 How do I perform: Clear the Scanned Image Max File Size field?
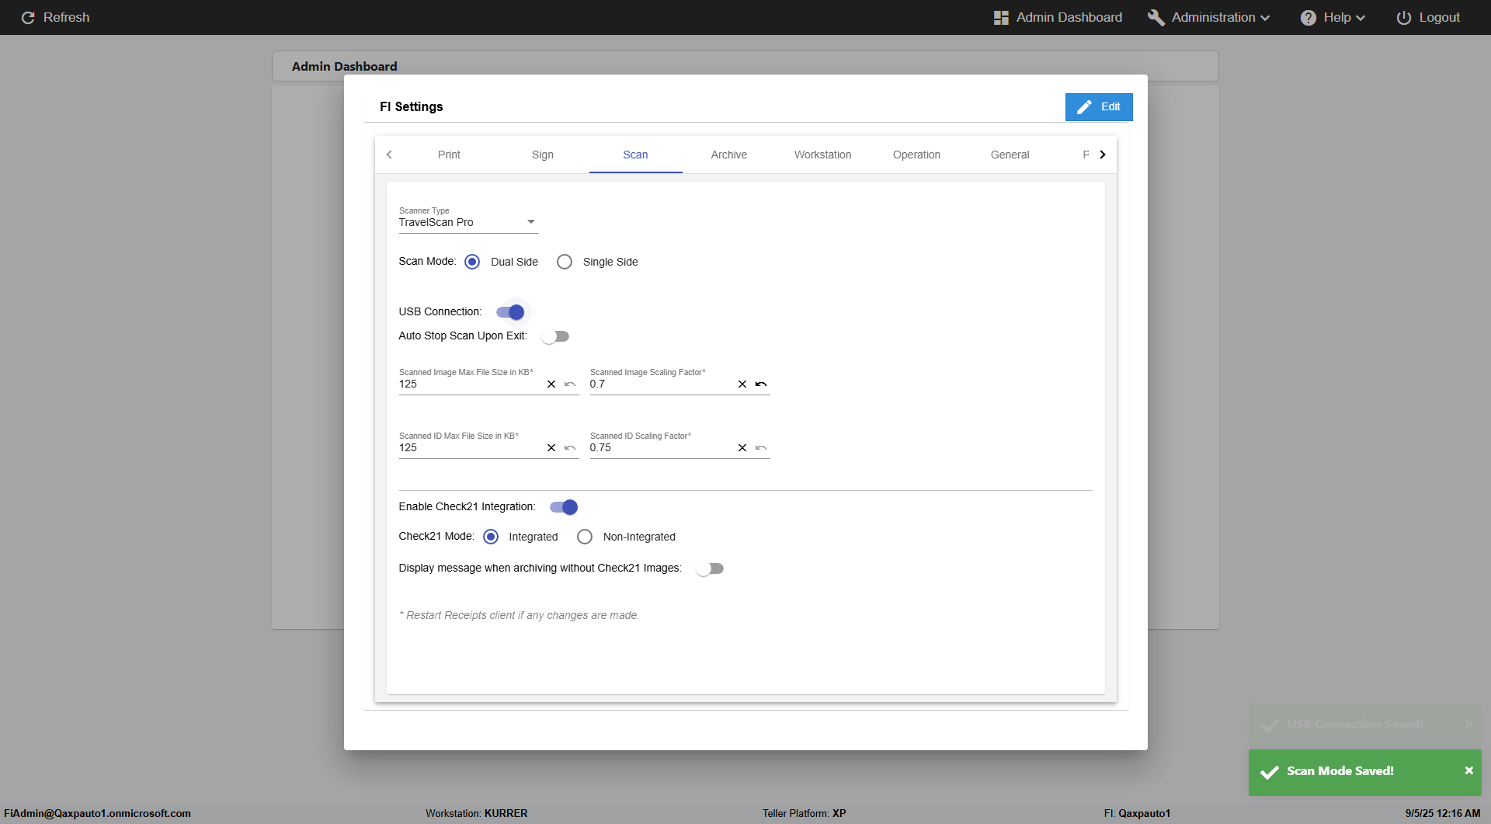(551, 384)
